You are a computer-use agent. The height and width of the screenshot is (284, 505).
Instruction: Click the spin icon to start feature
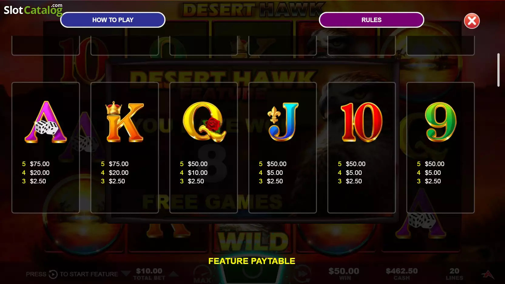pyautogui.click(x=53, y=274)
